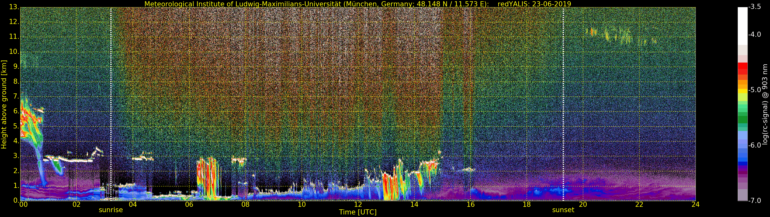Click the '20' time axis tick
The height and width of the screenshot is (217, 770).
[583, 204]
